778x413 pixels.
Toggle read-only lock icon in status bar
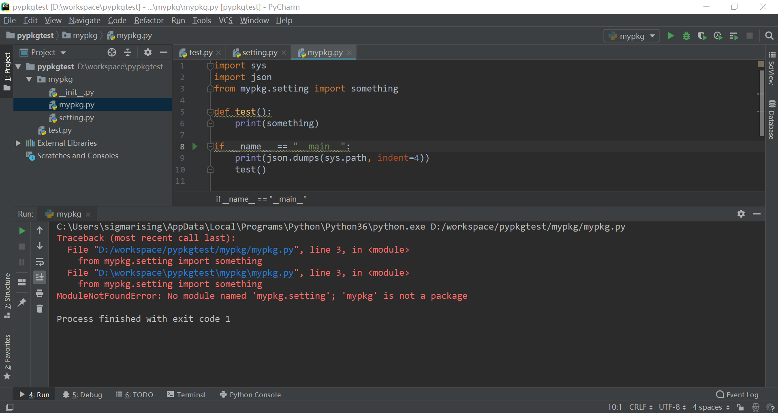click(x=740, y=407)
